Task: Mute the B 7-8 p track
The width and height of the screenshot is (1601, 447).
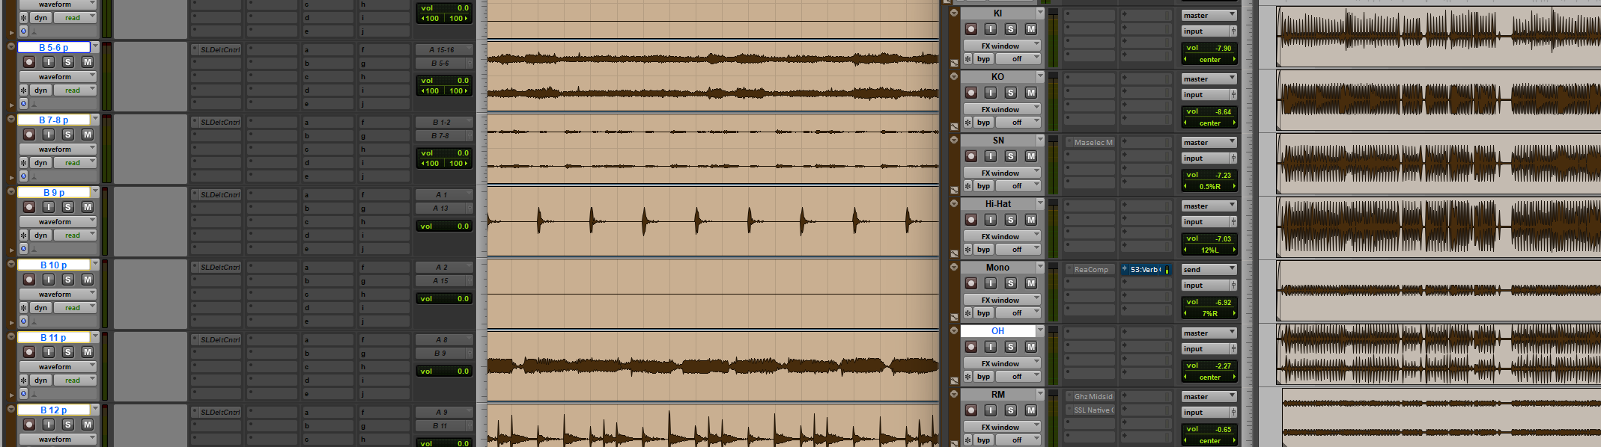Action: click(88, 135)
